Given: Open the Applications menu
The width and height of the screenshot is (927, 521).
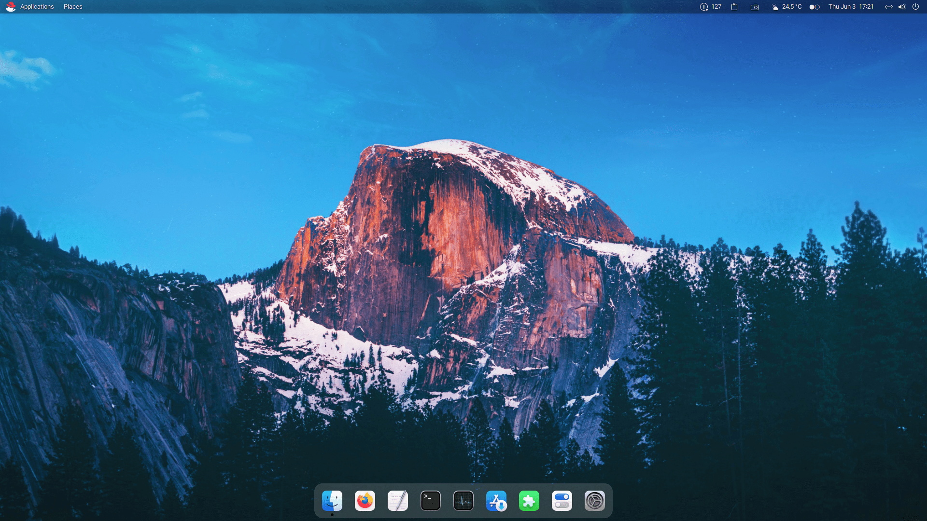Looking at the screenshot, I should point(37,7).
